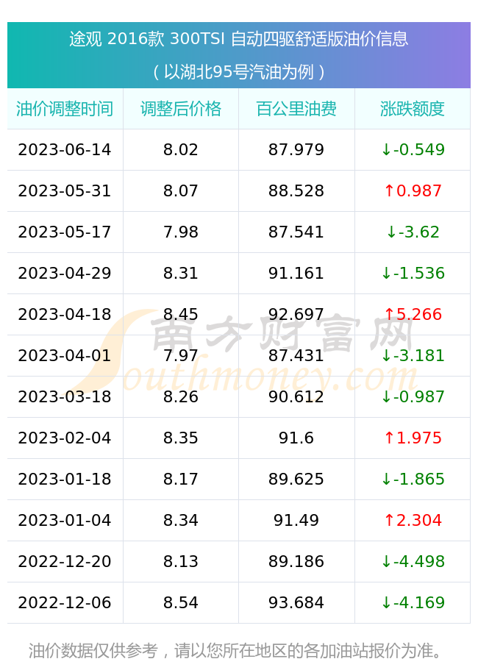Select the 油价调整时间 column header

coord(65,109)
